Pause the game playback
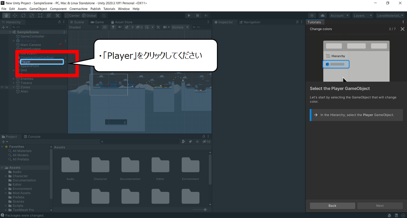Screen dimensions: 407x218 197,15
